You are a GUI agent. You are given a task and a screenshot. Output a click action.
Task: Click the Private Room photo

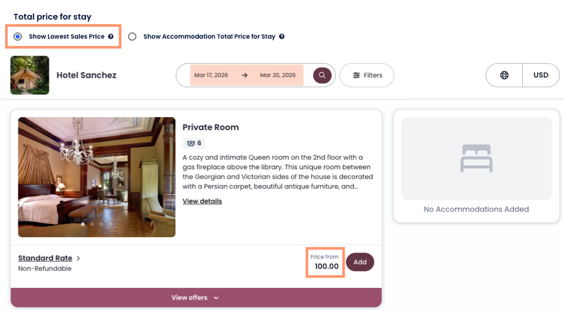[x=96, y=177]
